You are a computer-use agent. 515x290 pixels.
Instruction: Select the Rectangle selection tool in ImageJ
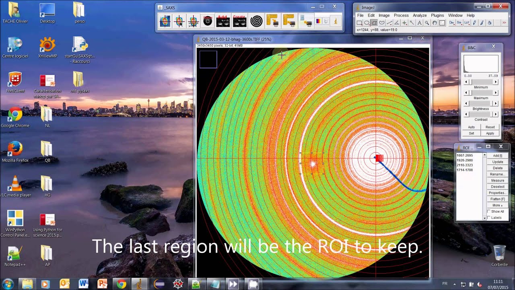point(359,23)
